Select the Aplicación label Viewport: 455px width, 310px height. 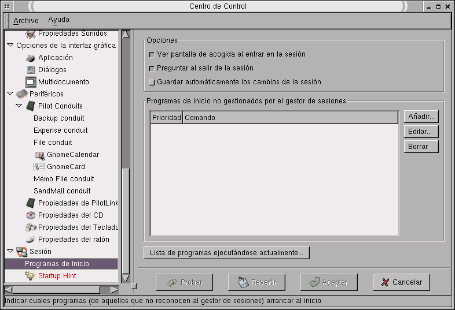click(56, 58)
